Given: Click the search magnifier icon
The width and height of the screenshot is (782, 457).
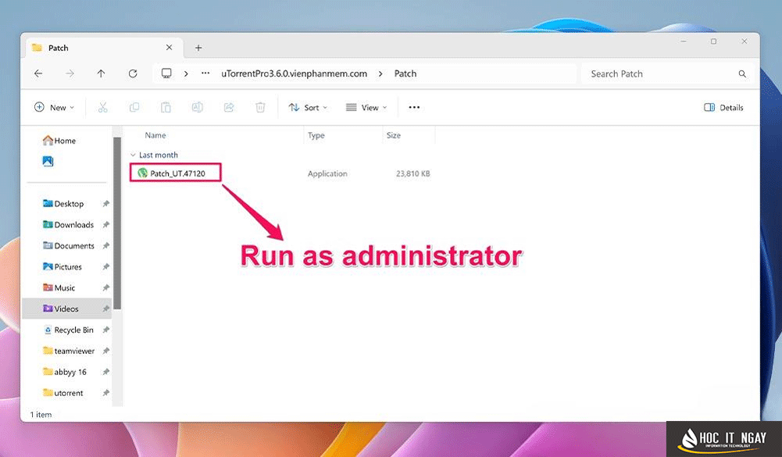Looking at the screenshot, I should pos(742,74).
